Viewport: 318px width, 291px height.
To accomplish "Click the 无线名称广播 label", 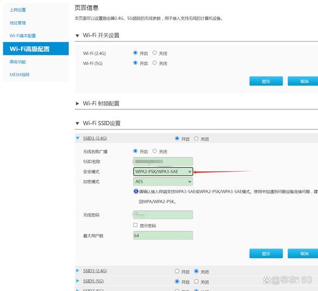I will click(95, 151).
